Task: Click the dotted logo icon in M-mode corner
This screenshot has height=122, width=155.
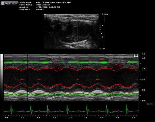Action: (x=136, y=57)
